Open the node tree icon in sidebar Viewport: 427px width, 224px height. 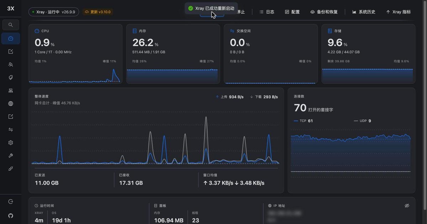click(11, 91)
